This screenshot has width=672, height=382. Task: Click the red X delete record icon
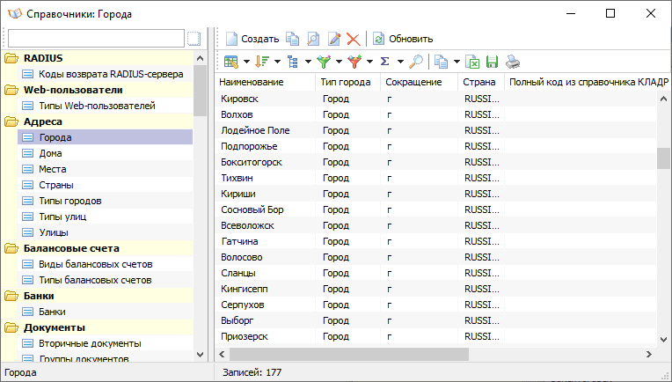coord(353,39)
